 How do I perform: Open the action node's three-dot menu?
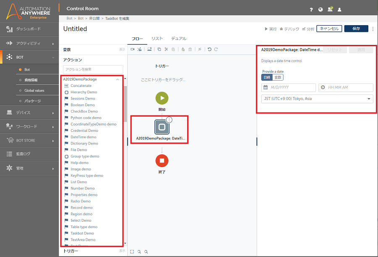[x=169, y=120]
